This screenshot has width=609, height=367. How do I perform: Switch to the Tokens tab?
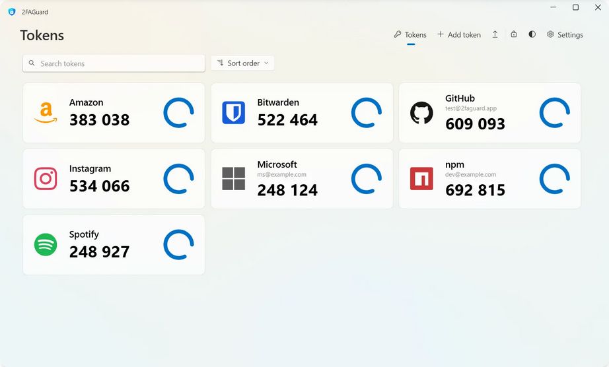coord(410,35)
